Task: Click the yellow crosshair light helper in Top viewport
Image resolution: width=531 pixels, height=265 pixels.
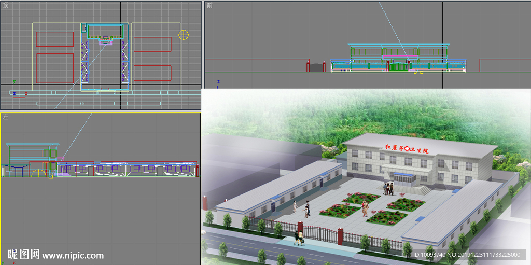Action: (184, 35)
